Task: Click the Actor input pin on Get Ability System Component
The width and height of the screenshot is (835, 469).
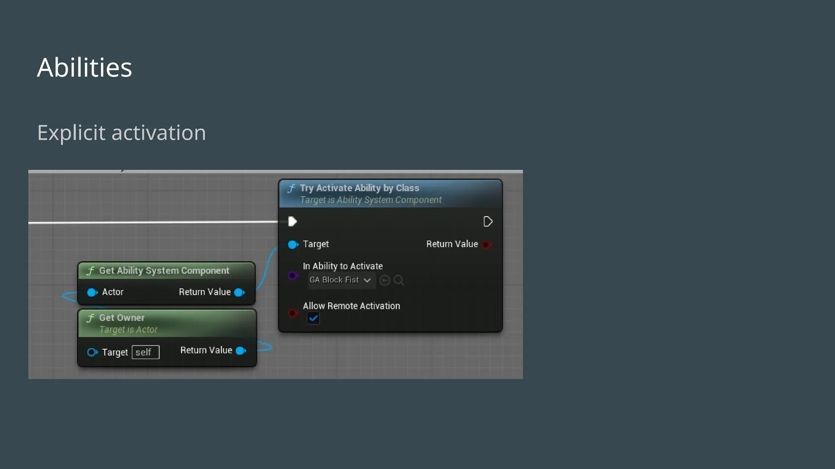Action: coord(92,292)
